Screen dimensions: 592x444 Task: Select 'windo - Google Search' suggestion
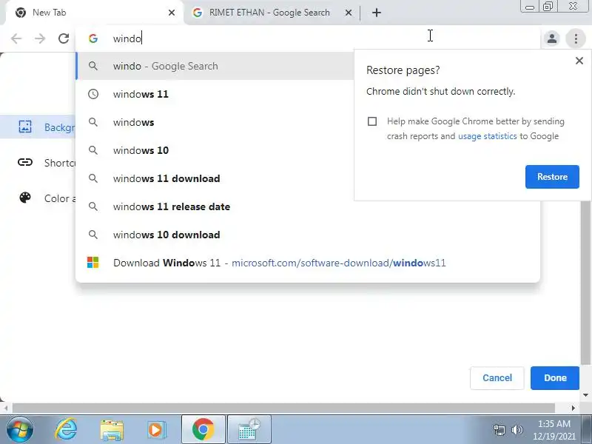pos(215,66)
